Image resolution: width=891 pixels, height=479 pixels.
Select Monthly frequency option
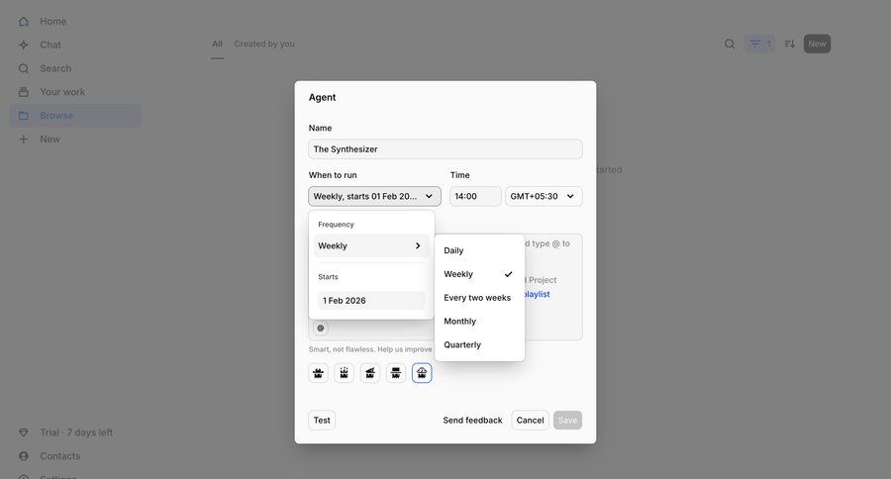[479, 321]
